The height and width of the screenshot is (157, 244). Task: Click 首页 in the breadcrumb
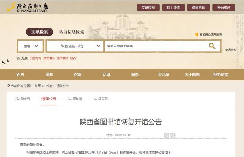[x=38, y=86]
